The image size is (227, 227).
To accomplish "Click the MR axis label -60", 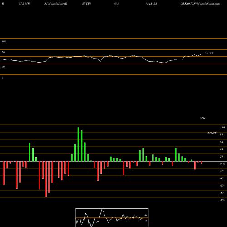I will coord(222,186).
